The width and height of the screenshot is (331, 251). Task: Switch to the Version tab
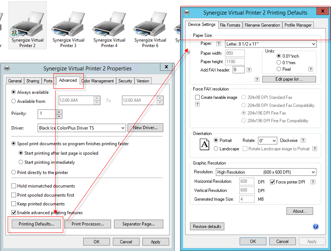point(143,81)
